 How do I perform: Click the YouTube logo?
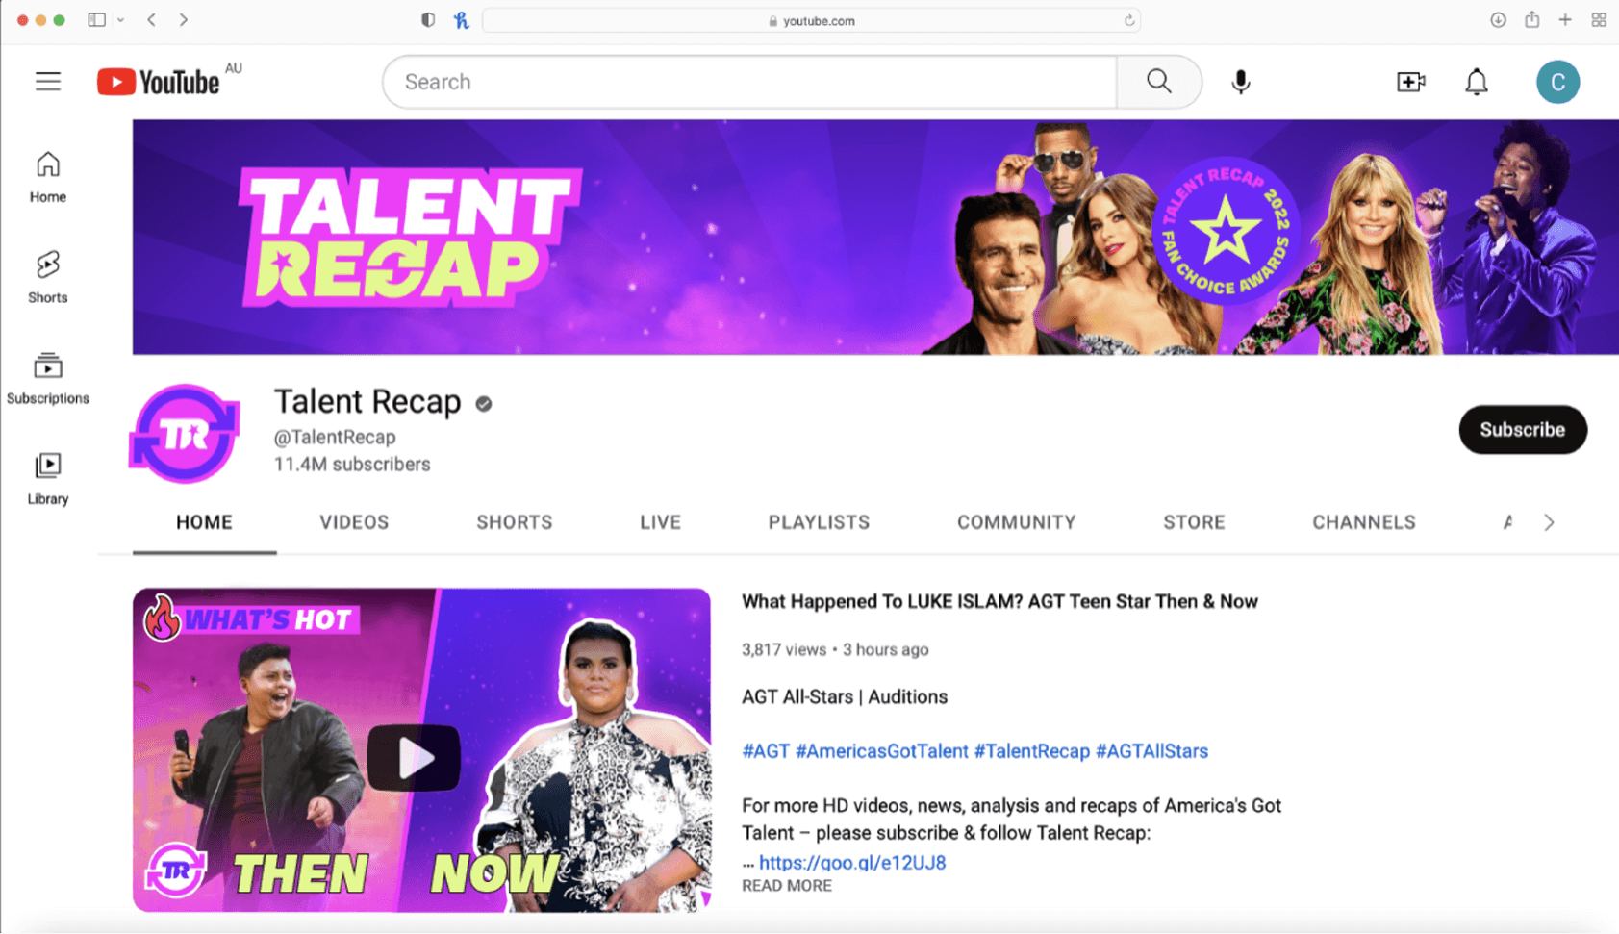159,82
